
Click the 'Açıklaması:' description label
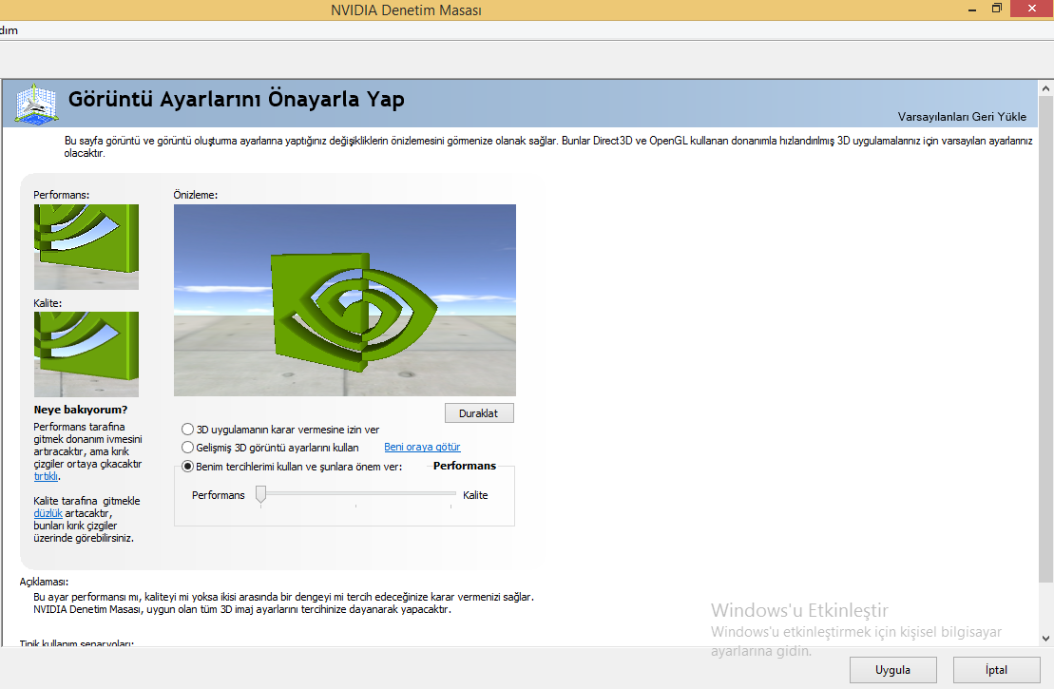[44, 583]
